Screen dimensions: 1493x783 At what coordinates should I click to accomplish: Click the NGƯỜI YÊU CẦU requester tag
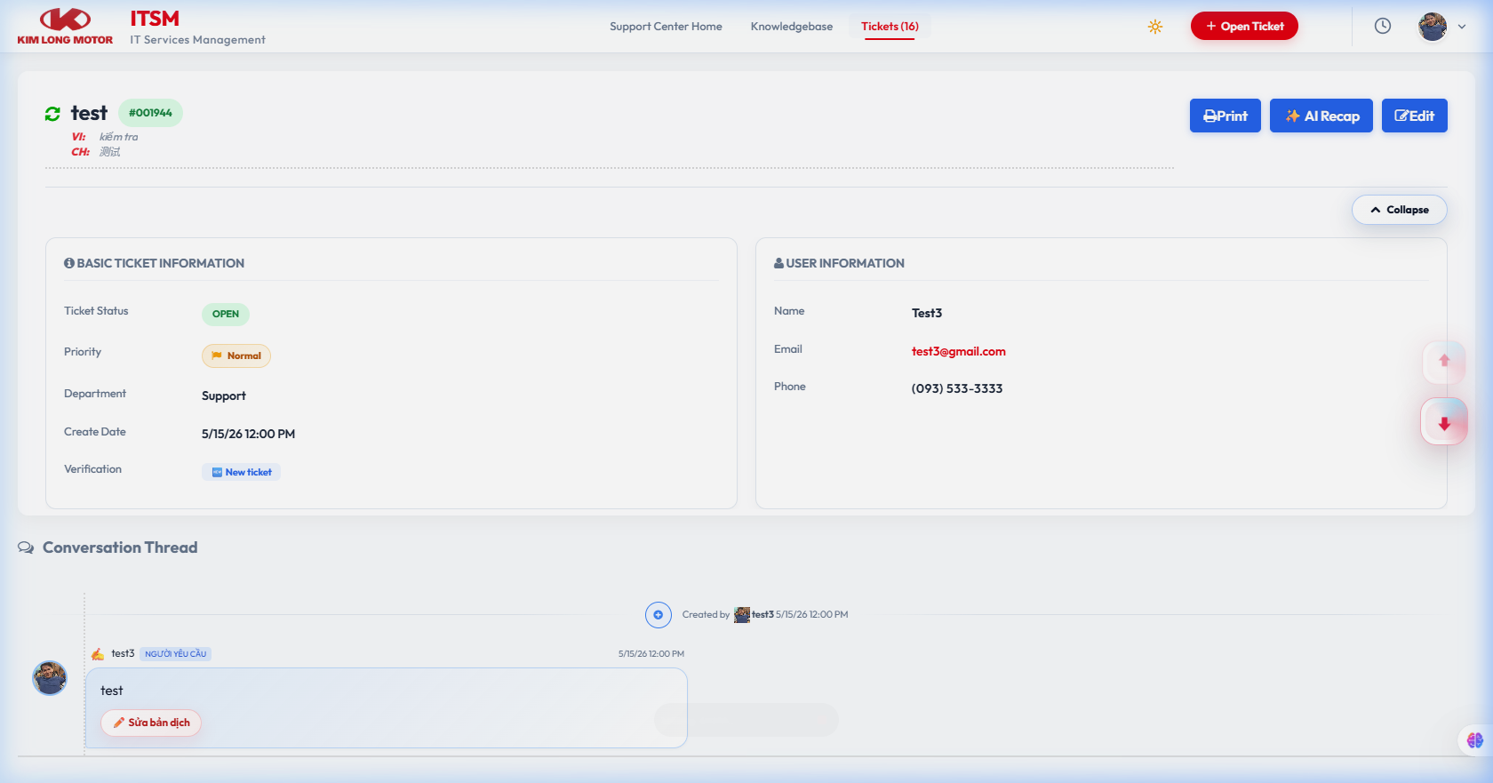(176, 653)
